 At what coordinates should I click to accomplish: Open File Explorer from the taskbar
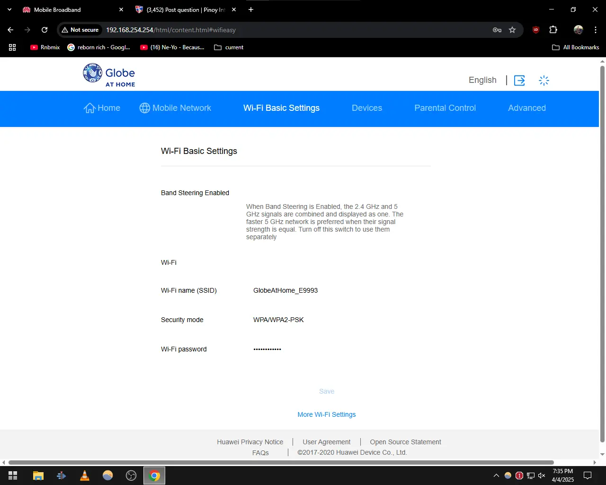[x=38, y=476]
